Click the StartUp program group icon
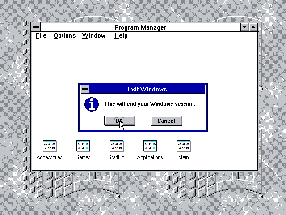Viewport: 286px width, 215px height. point(117,146)
